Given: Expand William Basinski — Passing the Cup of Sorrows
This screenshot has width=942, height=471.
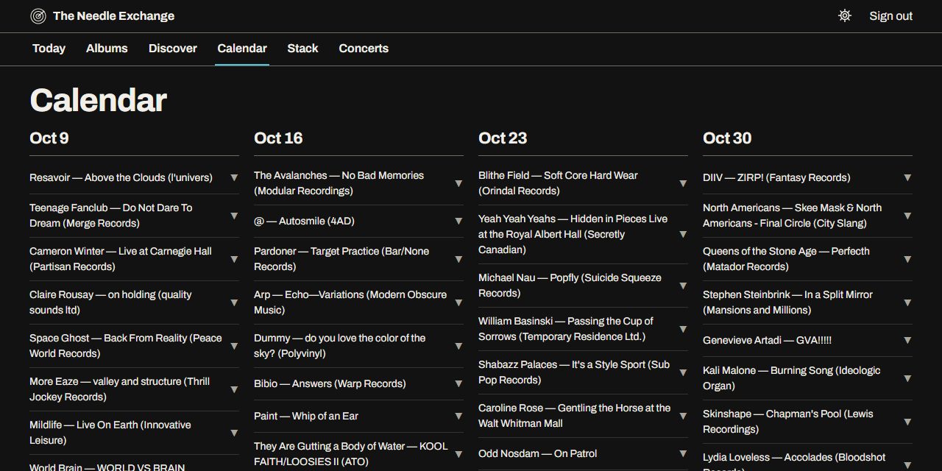Looking at the screenshot, I should [583, 329].
